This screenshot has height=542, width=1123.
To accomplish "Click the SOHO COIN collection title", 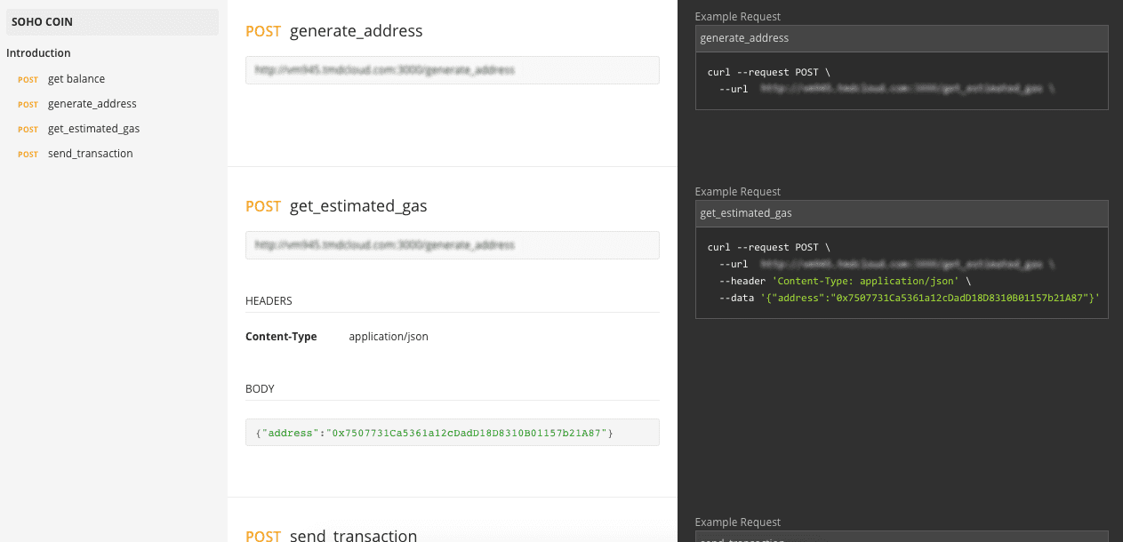I will (x=43, y=21).
